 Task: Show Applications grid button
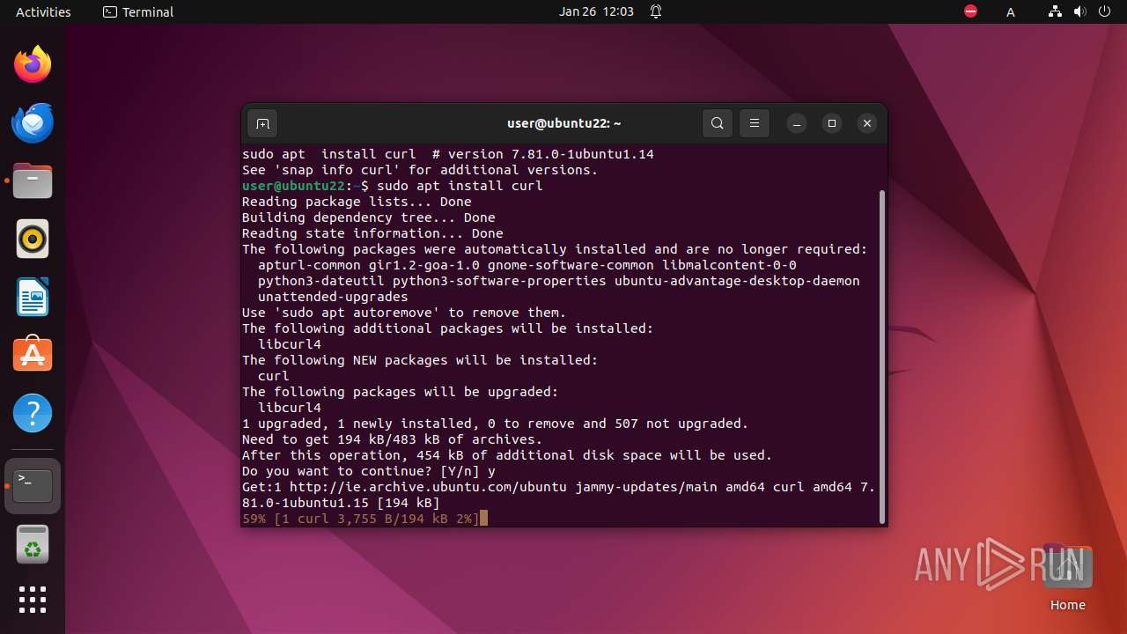point(33,600)
